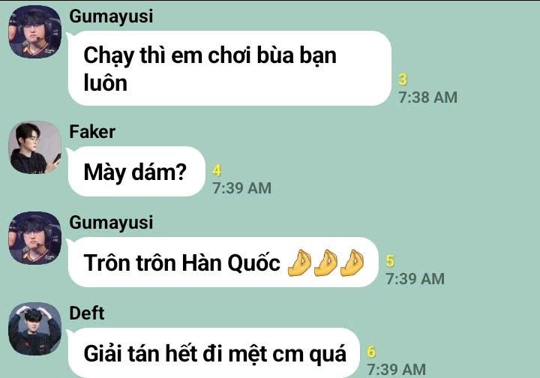Tap the yellow read count 5
The width and height of the screenshot is (540, 378).
390,261
